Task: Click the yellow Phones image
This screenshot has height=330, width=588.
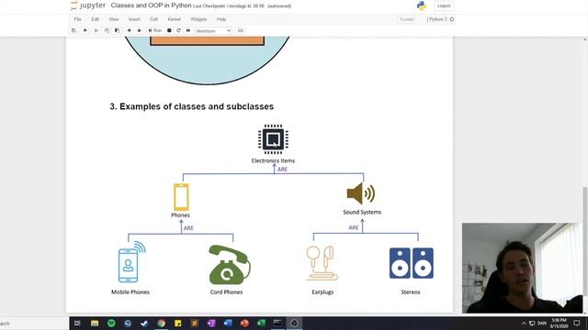Action: pos(181,197)
